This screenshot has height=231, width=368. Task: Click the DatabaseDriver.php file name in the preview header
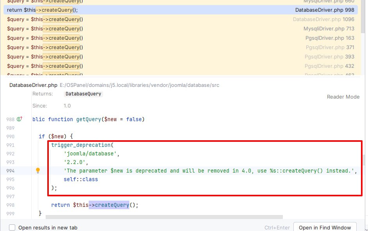(33, 85)
